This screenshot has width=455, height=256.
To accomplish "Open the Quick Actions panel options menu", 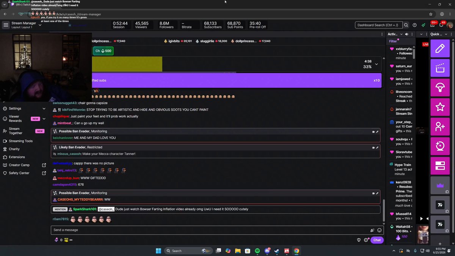I will (451, 34).
